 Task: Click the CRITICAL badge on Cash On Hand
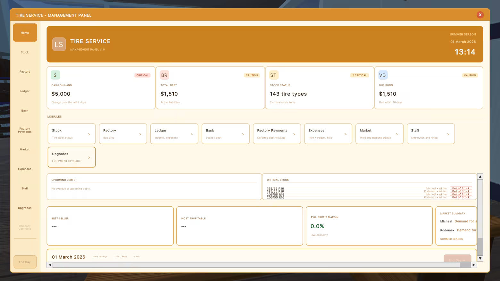click(142, 75)
